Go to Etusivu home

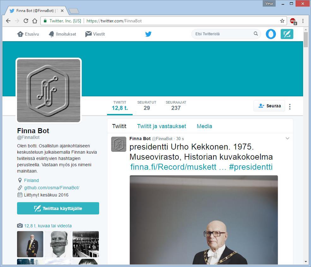tap(28, 34)
